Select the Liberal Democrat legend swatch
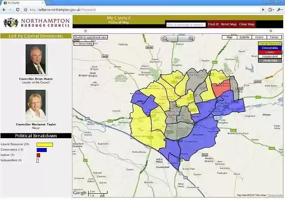 [x=269, y=44]
